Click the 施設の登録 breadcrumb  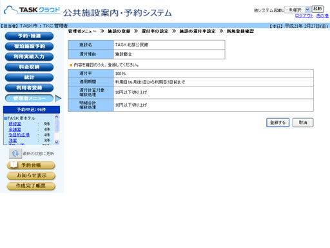(x=119, y=31)
